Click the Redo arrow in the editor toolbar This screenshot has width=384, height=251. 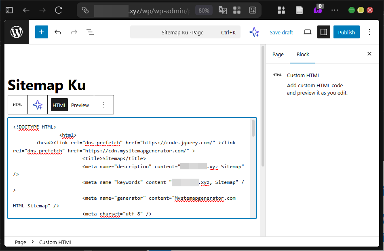pos(74,32)
